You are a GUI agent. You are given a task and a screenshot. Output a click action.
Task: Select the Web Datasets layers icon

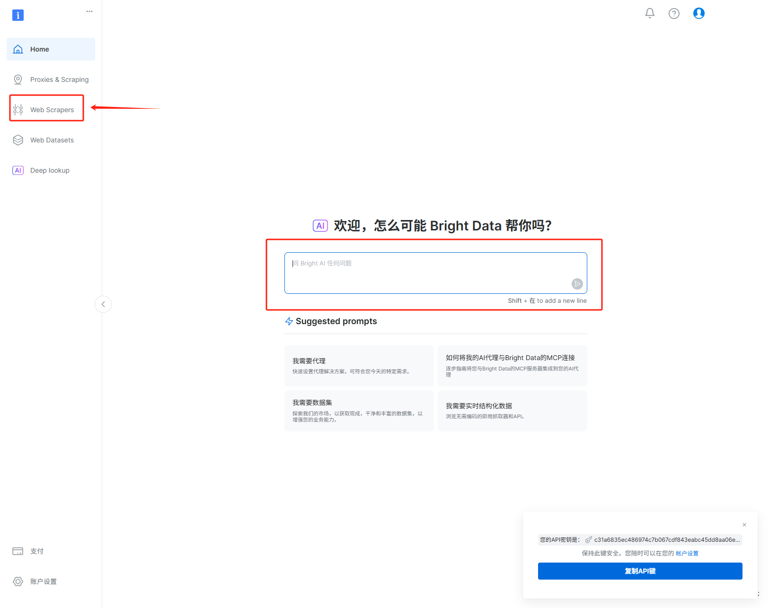18,140
